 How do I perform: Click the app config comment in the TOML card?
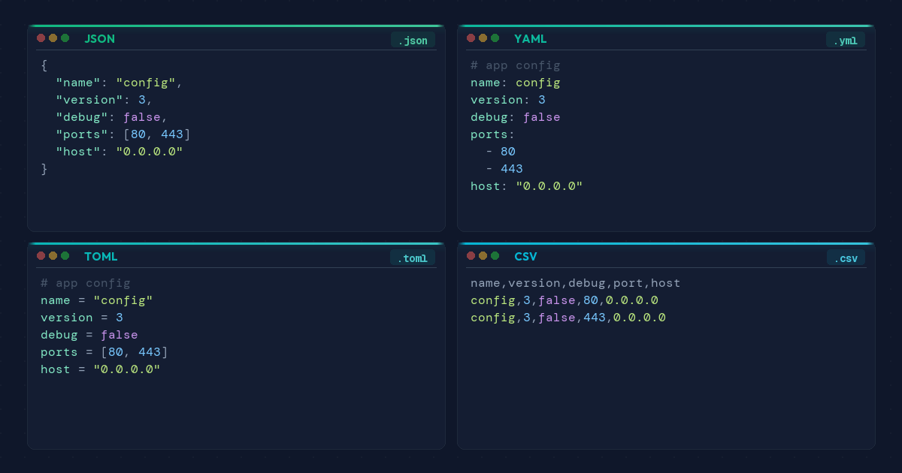pyautogui.click(x=85, y=282)
